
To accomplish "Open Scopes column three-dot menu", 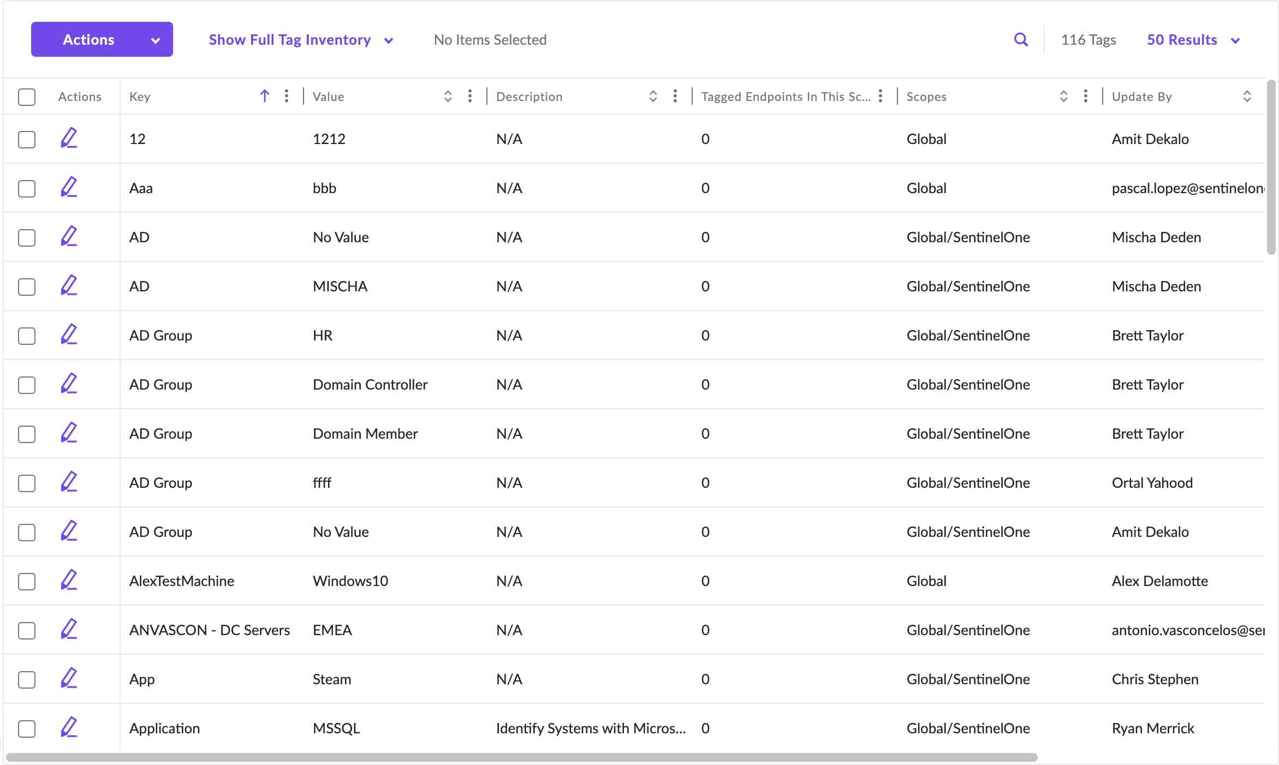I will pyautogui.click(x=1086, y=97).
